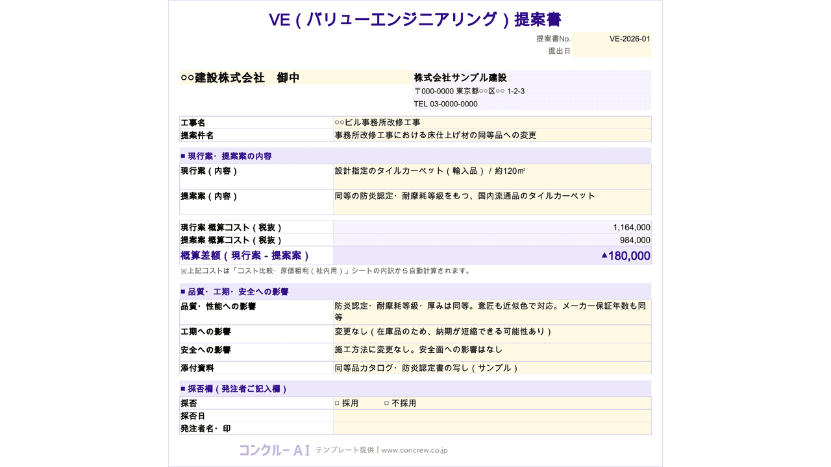Click the 安全への影響 row label

tap(206, 350)
